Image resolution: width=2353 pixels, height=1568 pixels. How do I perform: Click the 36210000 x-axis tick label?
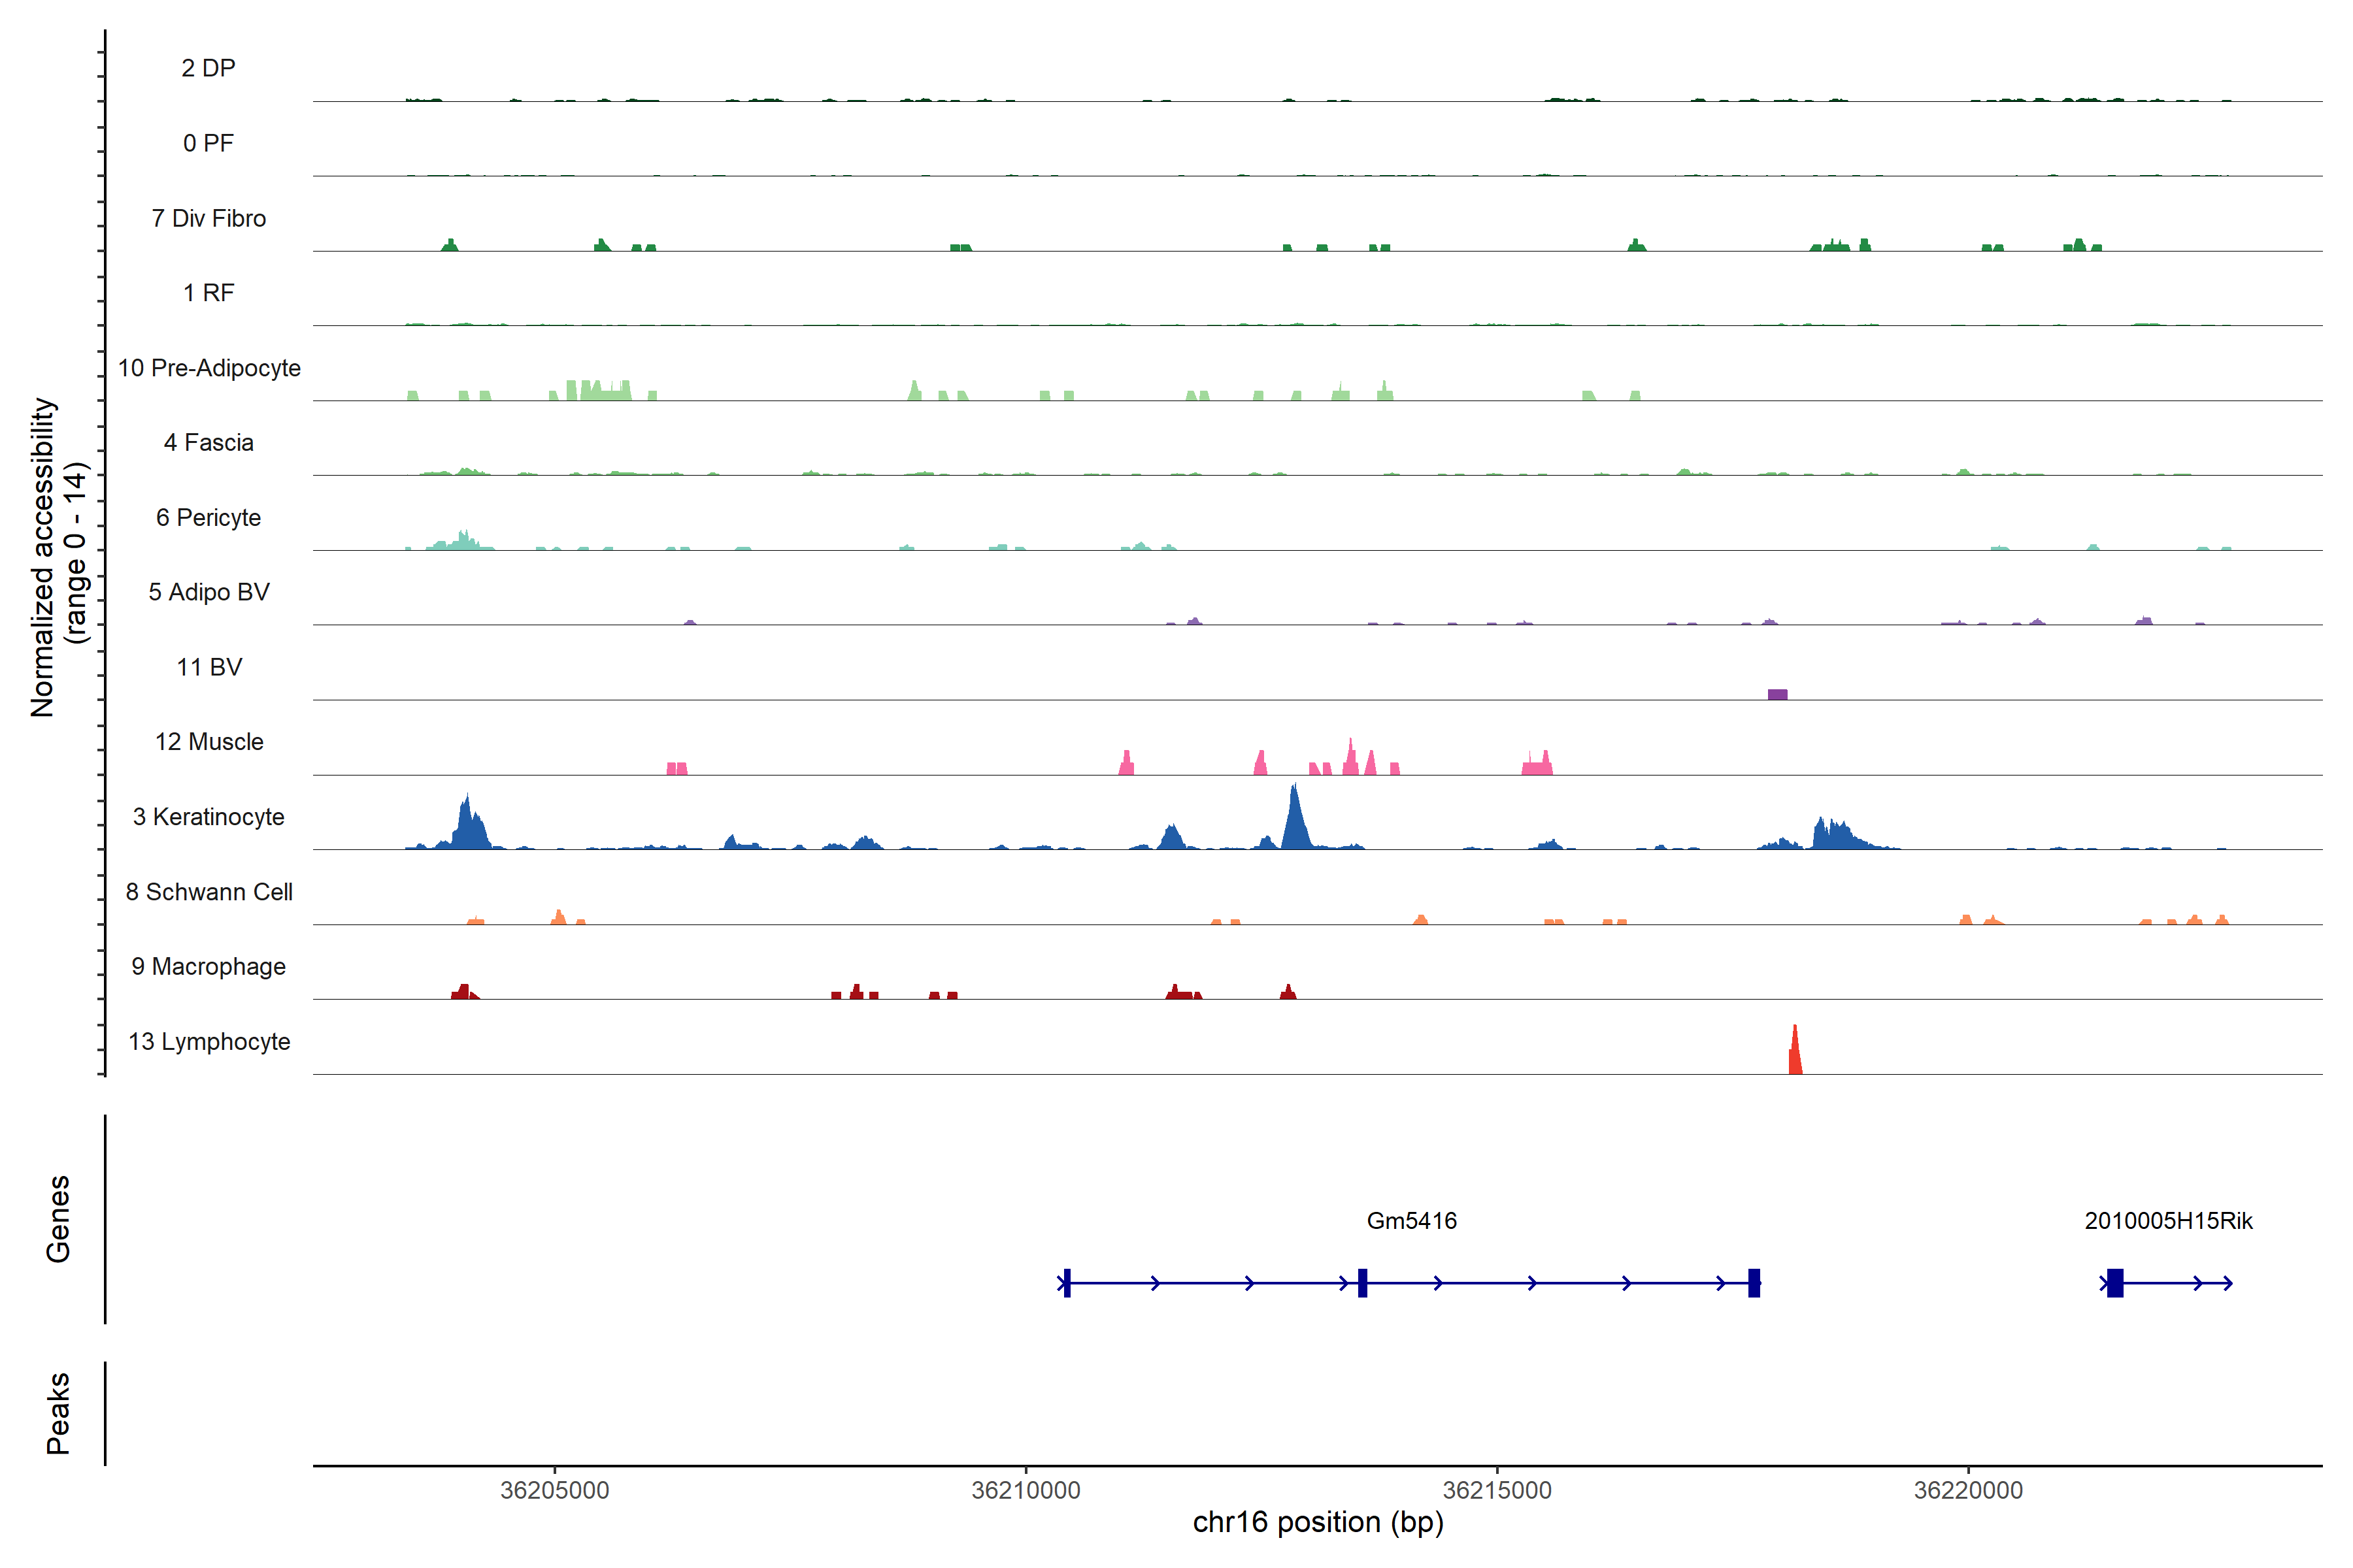(x=1026, y=1490)
